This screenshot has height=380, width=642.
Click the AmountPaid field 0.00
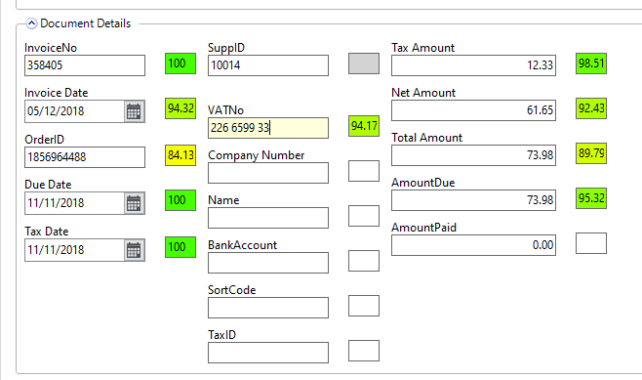(474, 245)
